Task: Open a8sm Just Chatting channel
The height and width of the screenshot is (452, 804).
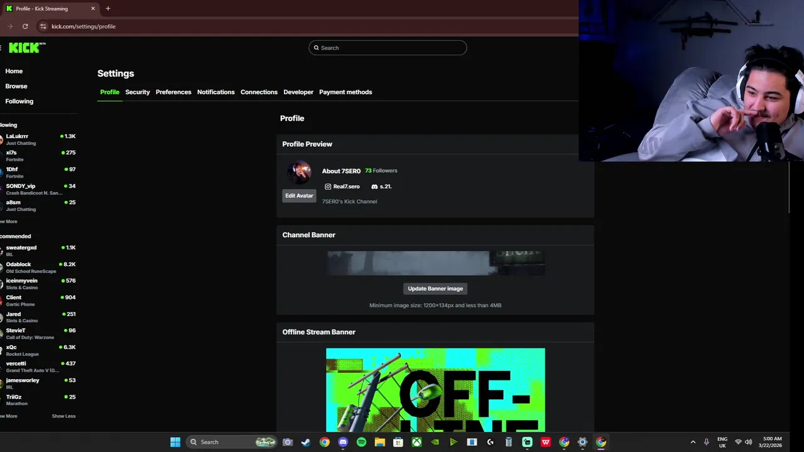Action: 38,205
